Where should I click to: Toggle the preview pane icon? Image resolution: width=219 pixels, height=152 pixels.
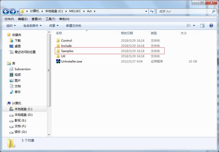[202, 26]
